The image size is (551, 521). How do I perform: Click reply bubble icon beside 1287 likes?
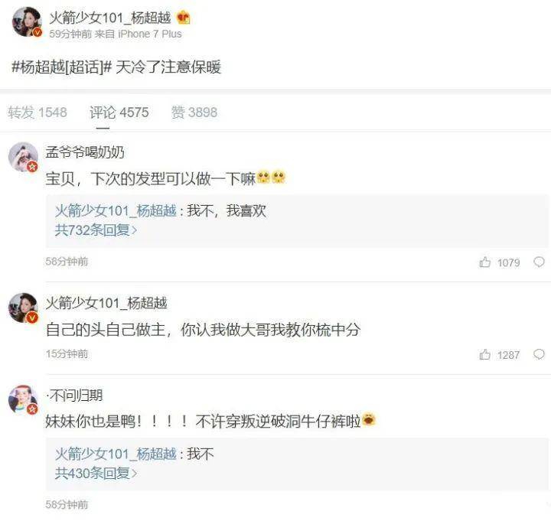click(539, 354)
